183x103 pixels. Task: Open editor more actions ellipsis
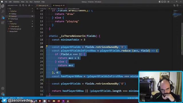pyautogui.click(x=180, y=5)
